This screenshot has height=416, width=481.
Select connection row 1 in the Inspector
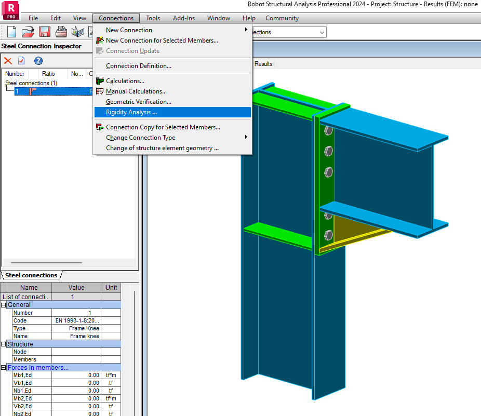(x=54, y=91)
